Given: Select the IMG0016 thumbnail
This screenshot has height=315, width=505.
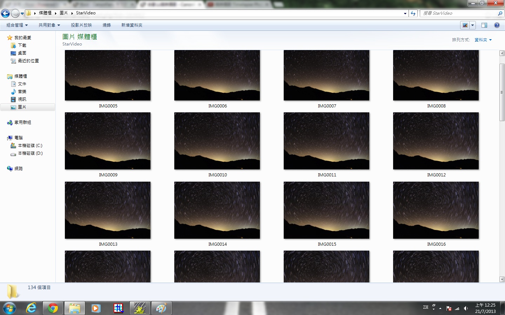Looking at the screenshot, I should click(x=436, y=210).
